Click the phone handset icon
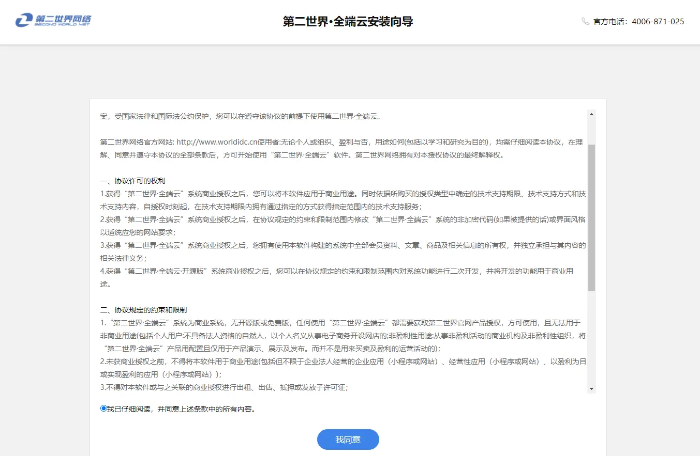The image size is (700, 456). pos(585,21)
